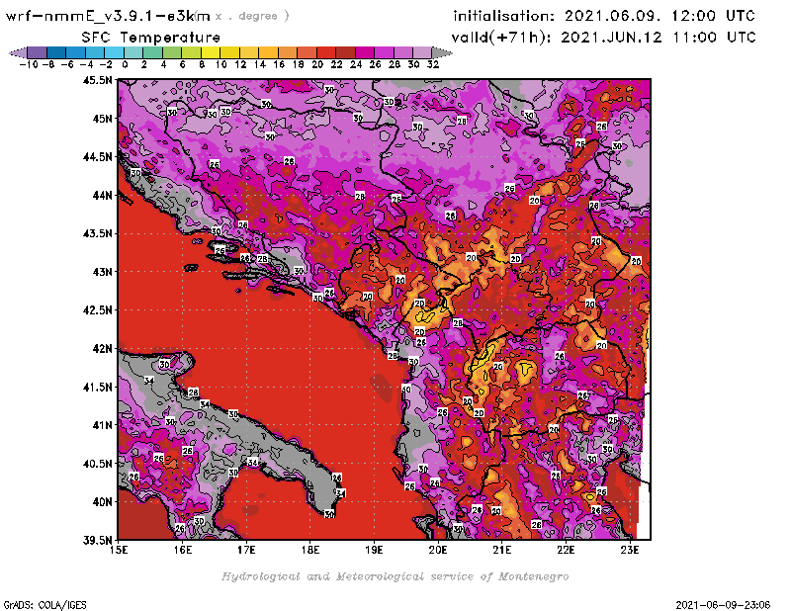
Task: Click the "SFC Temperature" heading
Action: click(151, 38)
